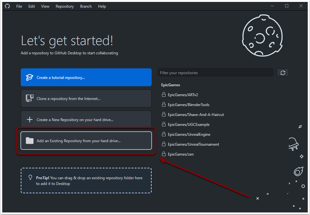The height and width of the screenshot is (215, 310).
Task: Open the Help menu
Action: pyautogui.click(x=102, y=6)
